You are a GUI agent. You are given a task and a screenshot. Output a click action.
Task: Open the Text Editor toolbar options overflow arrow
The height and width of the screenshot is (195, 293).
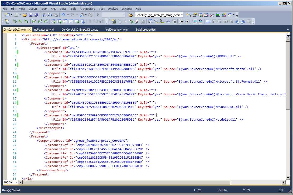click(253, 22)
